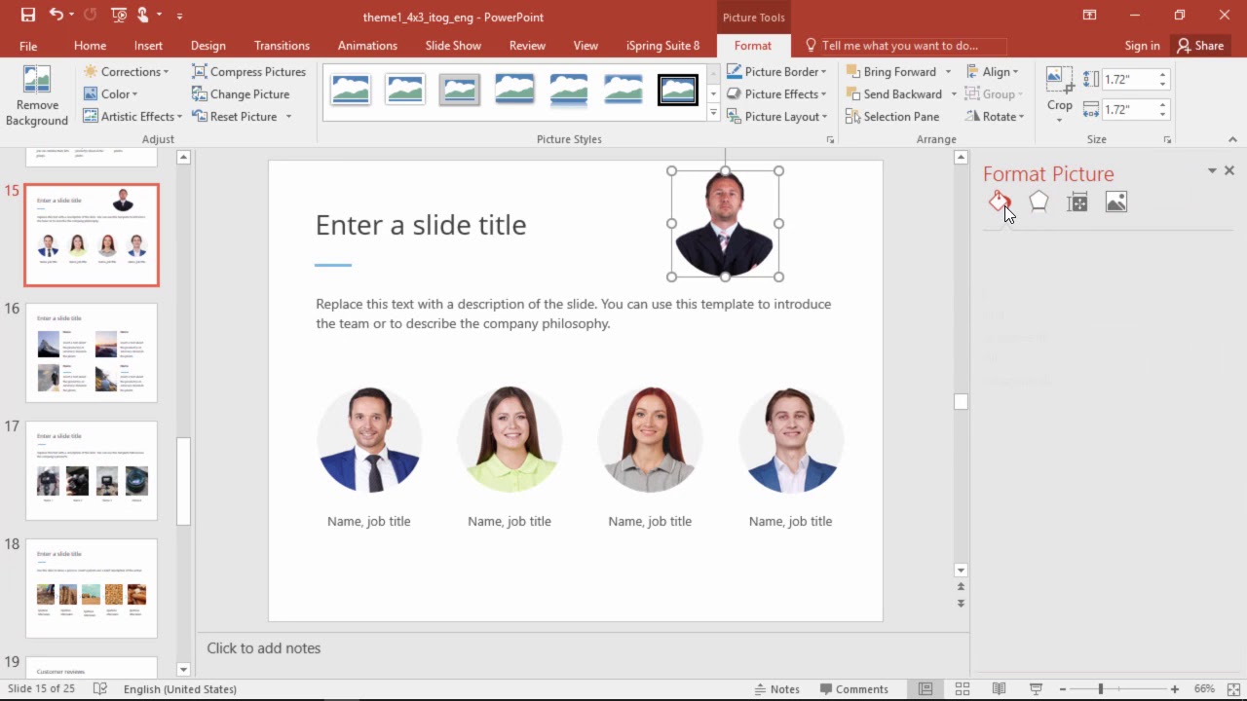Screen dimensions: 1247x701
Task: Click the Save icon in quick access toolbar
Action: click(28, 16)
